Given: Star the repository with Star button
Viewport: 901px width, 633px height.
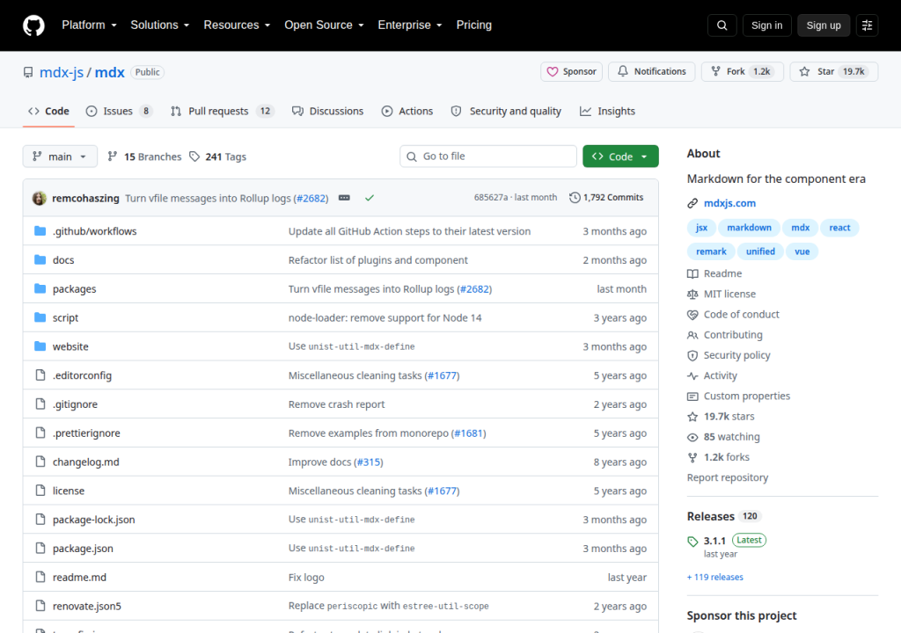Looking at the screenshot, I should coord(834,72).
